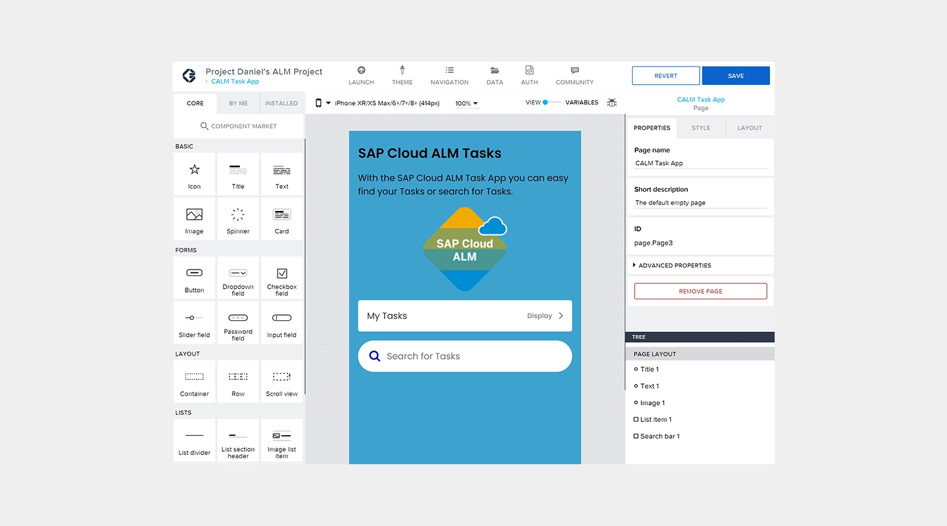Select the List divider component
The width and height of the screenshot is (947, 526).
(x=194, y=441)
